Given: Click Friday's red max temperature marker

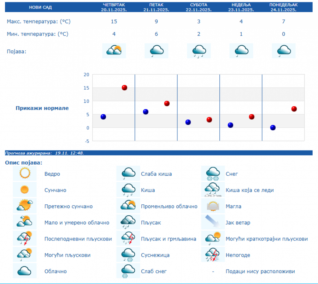Looking at the screenshot, I should point(167,103).
